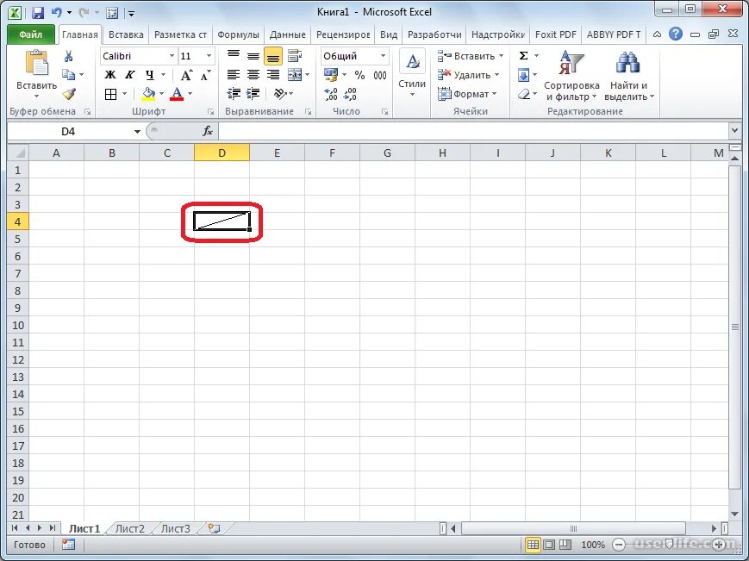Click the Name Box showing D4
This screenshot has height=561, width=749.
click(68, 131)
